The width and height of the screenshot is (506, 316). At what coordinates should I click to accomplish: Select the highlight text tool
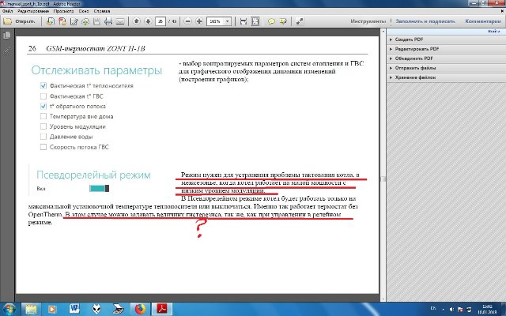284,22
